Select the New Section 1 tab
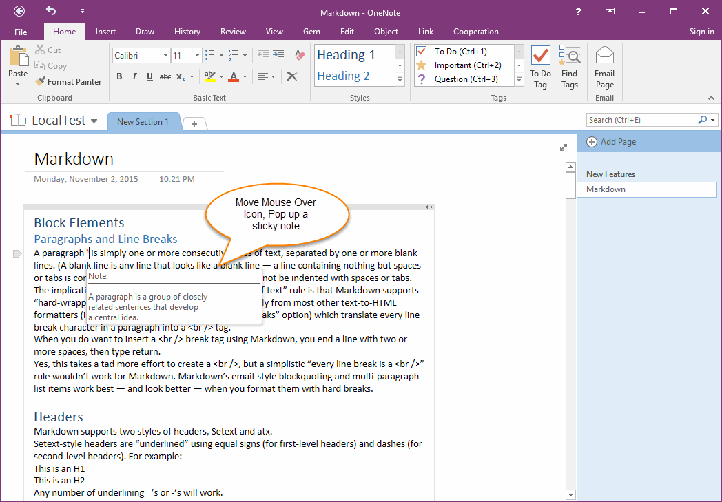 pyautogui.click(x=143, y=122)
